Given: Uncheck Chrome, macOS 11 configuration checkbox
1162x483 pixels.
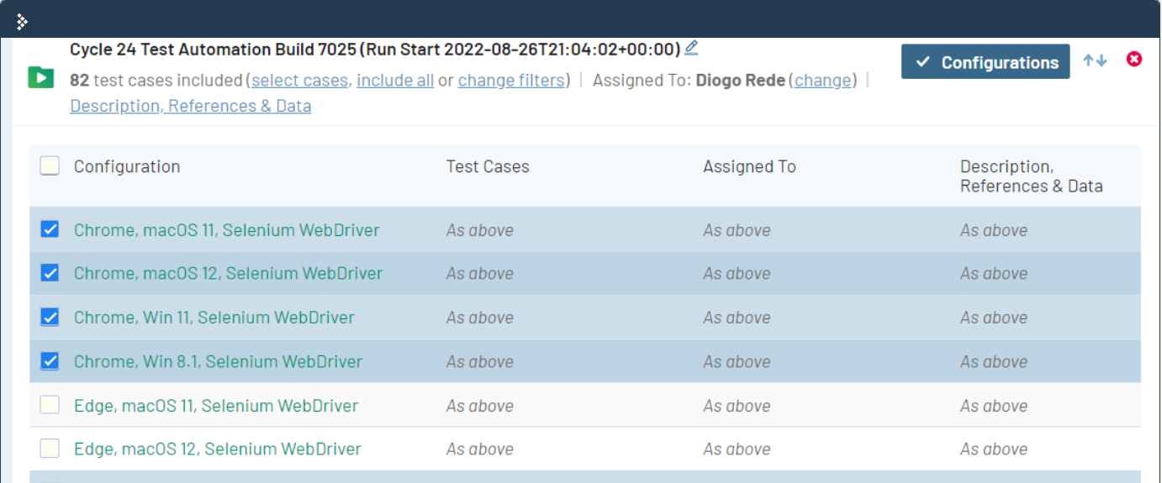Looking at the screenshot, I should point(50,229).
